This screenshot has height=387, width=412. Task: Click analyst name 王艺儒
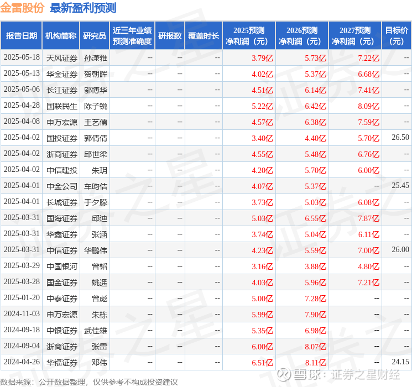(96, 122)
